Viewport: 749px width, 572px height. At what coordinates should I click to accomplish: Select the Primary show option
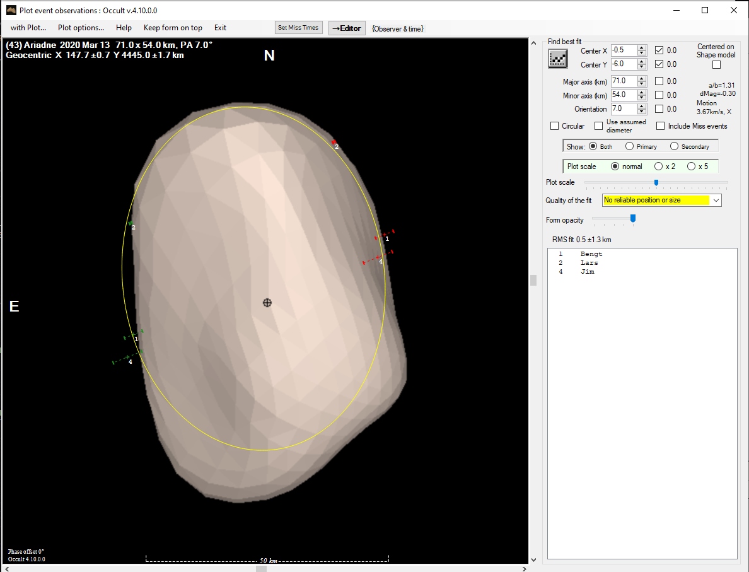pos(629,146)
